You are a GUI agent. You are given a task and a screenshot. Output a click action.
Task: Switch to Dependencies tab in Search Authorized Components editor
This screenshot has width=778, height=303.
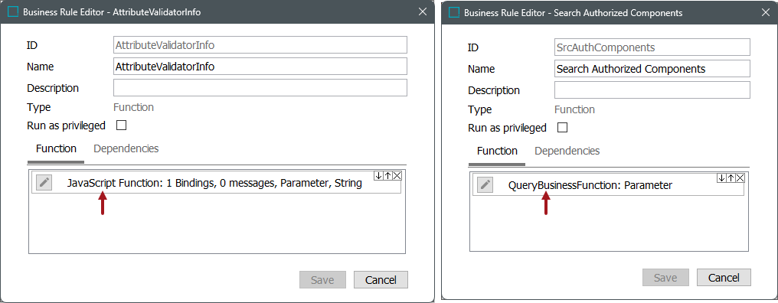pyautogui.click(x=567, y=151)
